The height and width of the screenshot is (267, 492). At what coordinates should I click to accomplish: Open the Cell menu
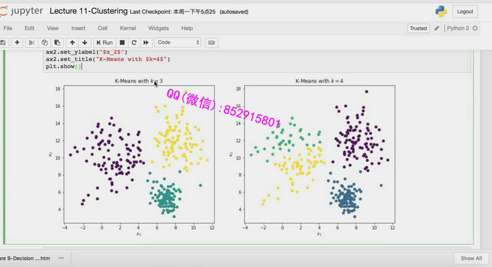pos(102,29)
